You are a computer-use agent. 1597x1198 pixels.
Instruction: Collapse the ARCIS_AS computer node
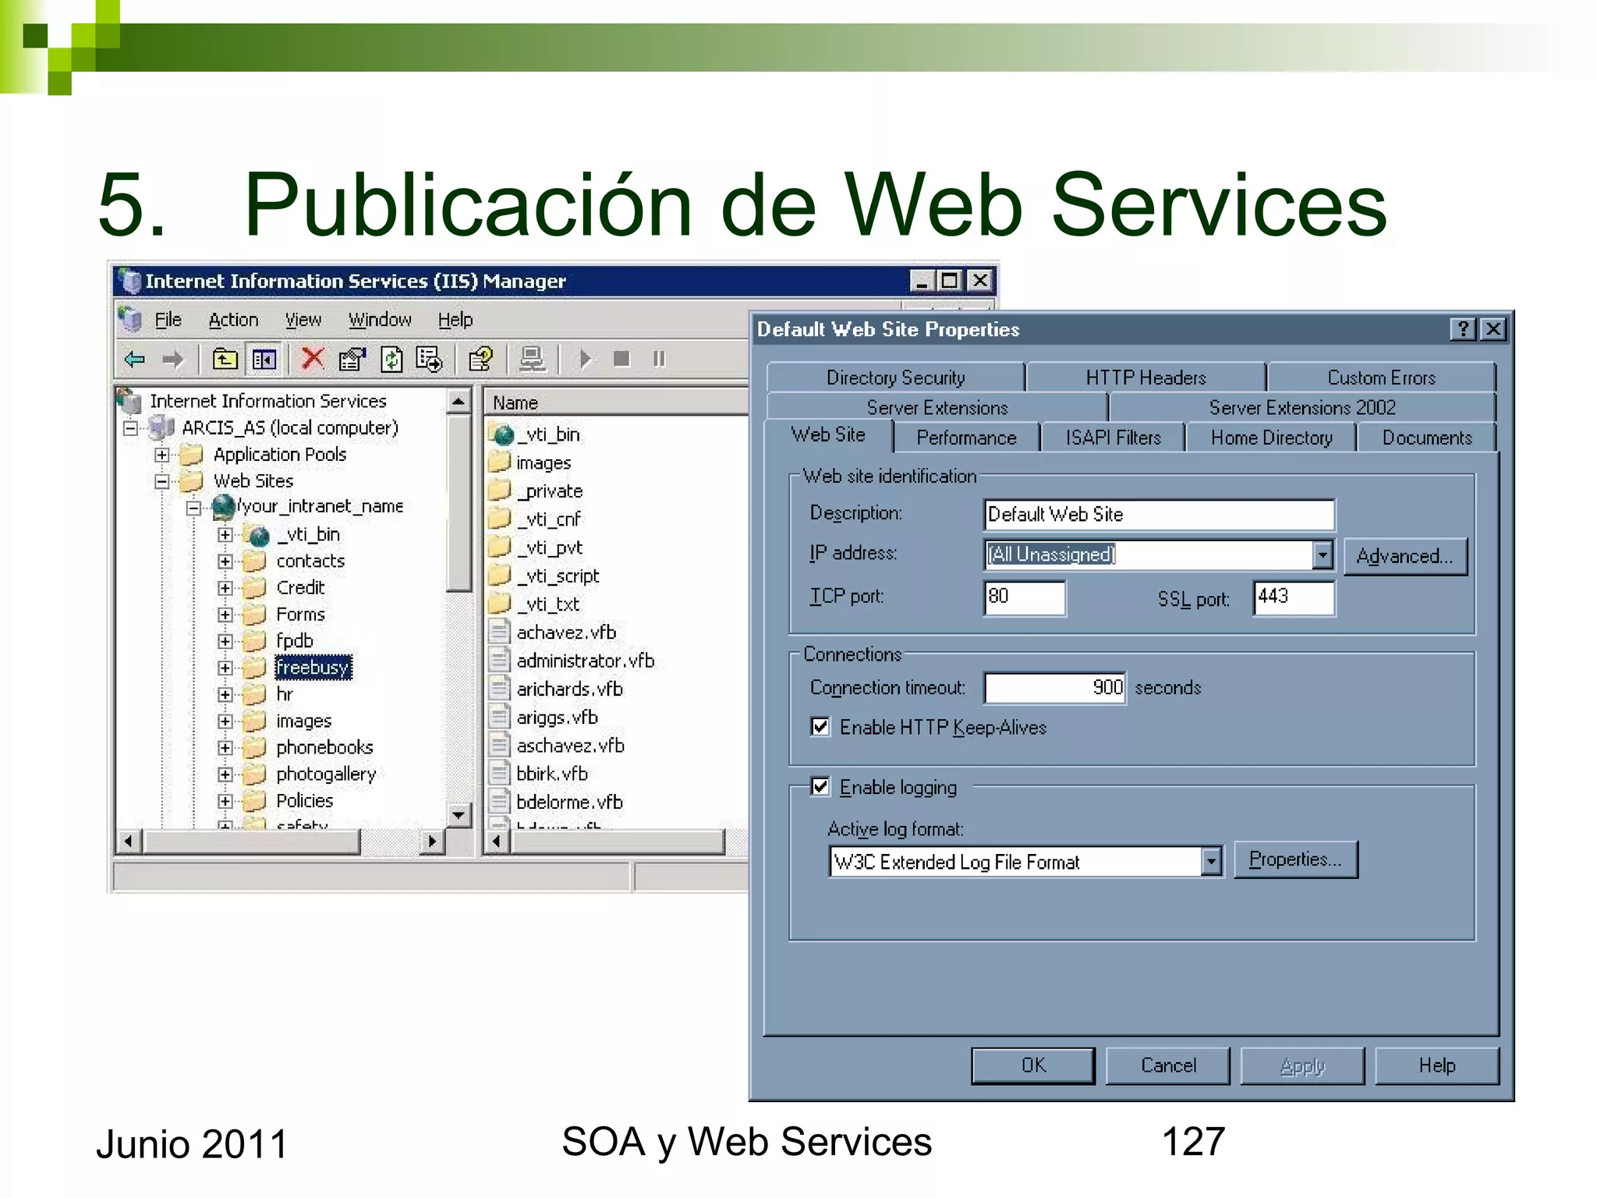point(131,428)
